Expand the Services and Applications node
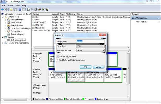Viewport: 161px width, 104px height. 3,43
